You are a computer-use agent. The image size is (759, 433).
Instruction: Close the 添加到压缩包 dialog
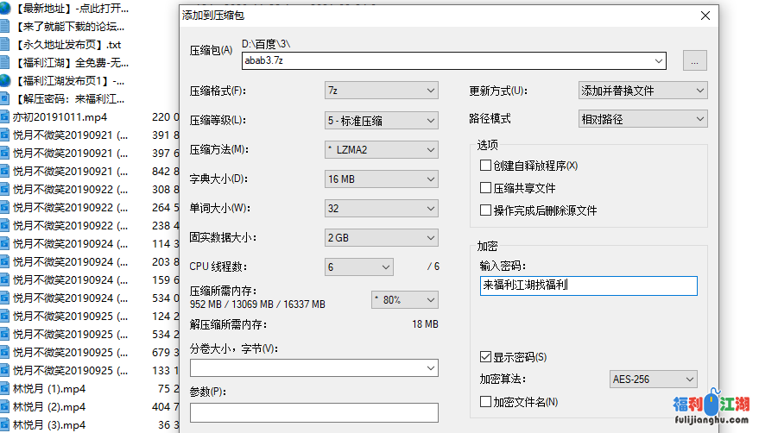pyautogui.click(x=705, y=16)
